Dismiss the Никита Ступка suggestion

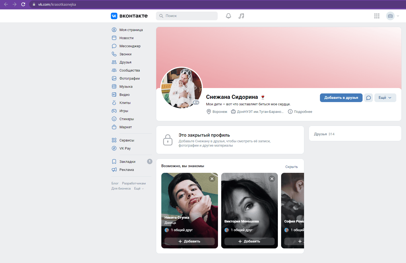pos(212,179)
